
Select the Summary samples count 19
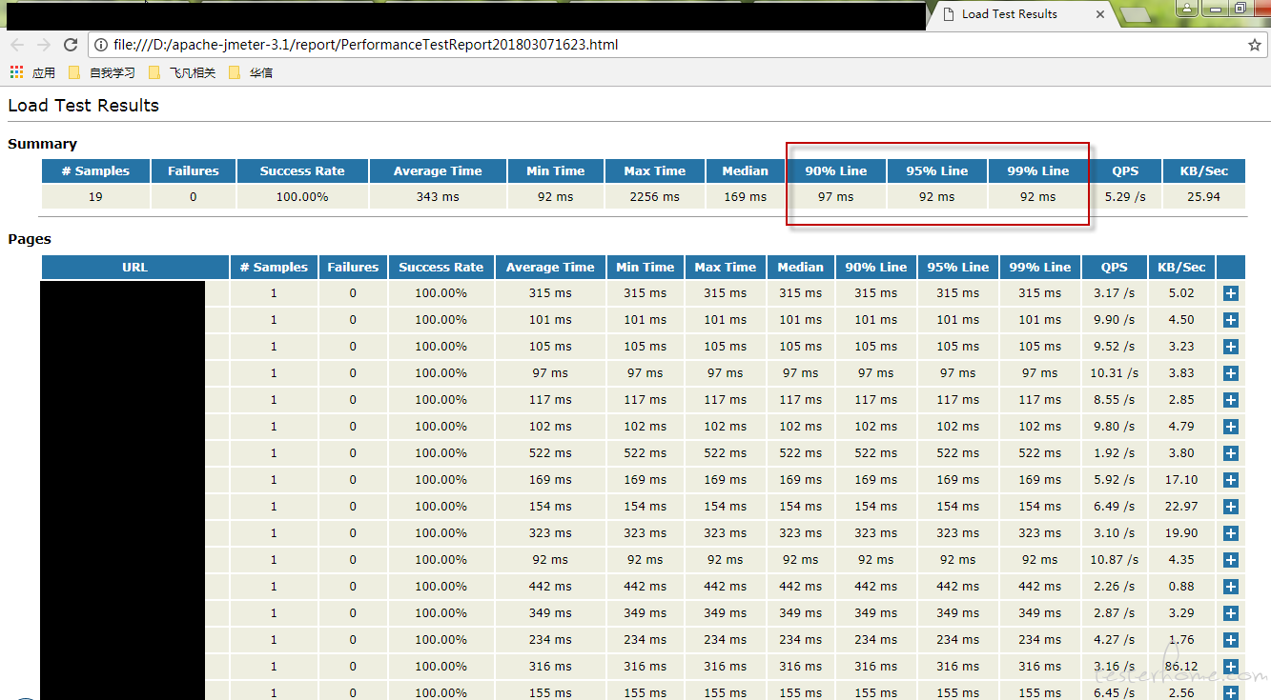pos(95,197)
